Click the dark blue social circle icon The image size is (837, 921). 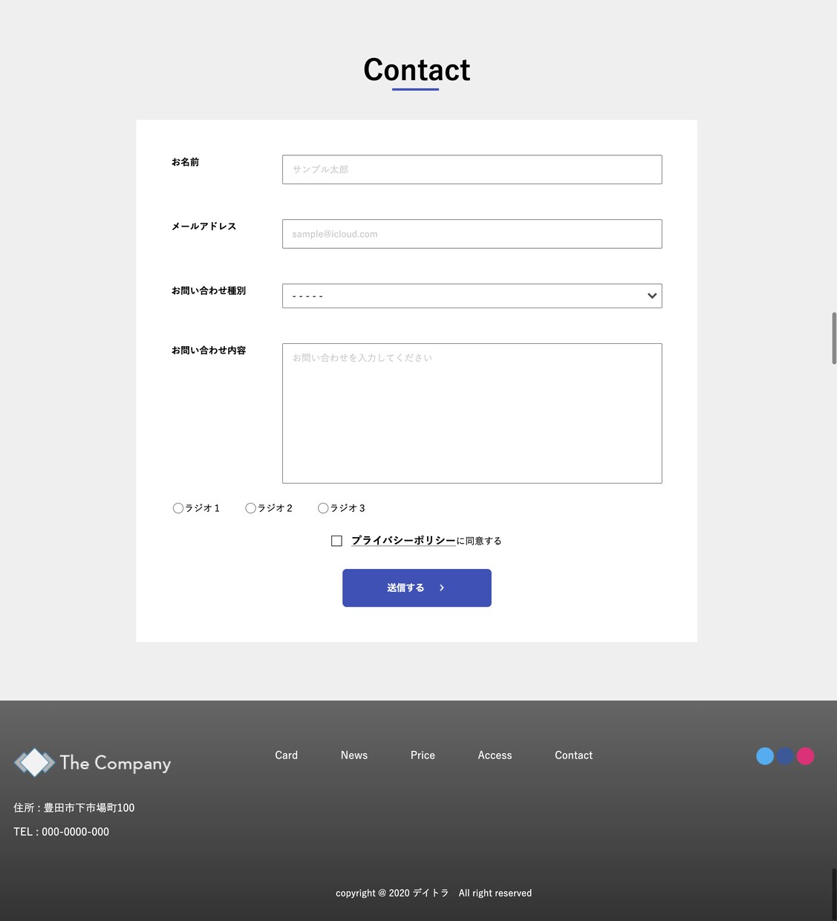[785, 756]
